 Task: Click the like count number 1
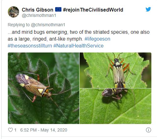(15, 130)
